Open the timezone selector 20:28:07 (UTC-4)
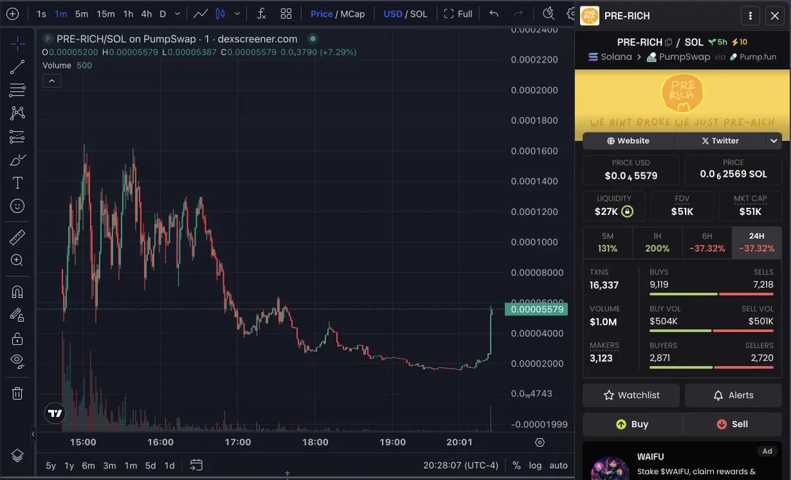Viewport: 791px width, 480px height. coord(461,465)
